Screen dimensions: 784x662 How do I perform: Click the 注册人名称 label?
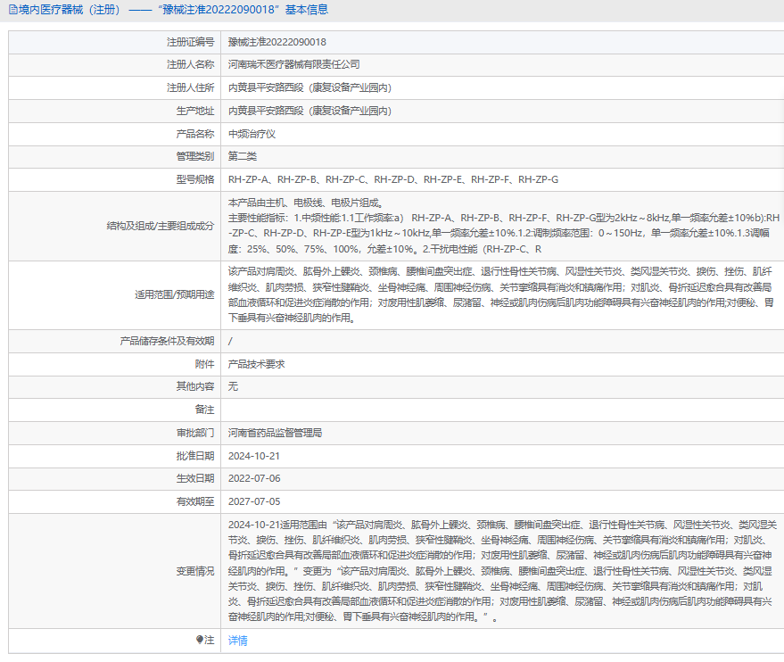(x=191, y=64)
